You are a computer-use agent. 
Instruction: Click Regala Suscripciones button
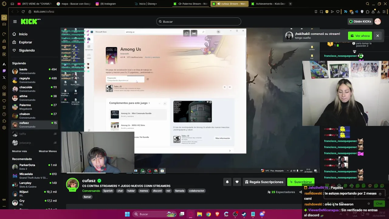point(264,182)
